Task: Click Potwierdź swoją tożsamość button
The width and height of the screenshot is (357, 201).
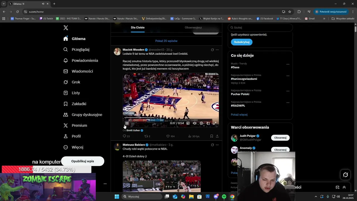Action: (331, 12)
